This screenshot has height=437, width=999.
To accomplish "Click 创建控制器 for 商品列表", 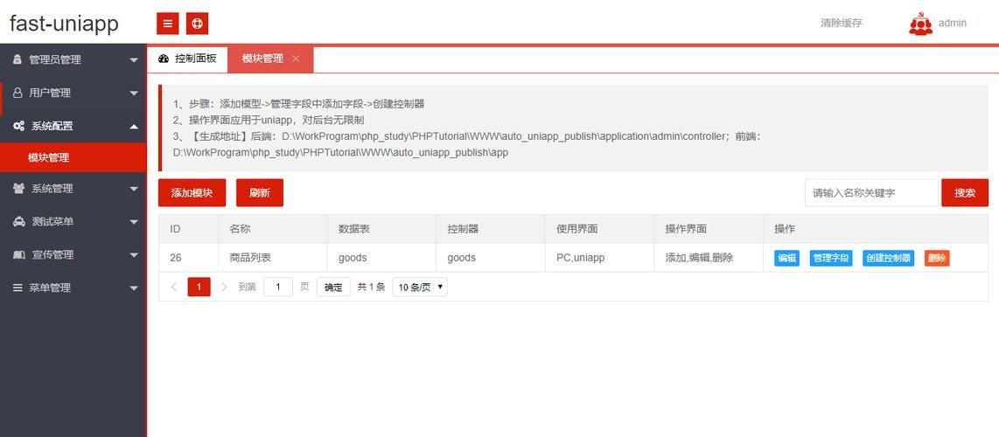I will (x=888, y=258).
